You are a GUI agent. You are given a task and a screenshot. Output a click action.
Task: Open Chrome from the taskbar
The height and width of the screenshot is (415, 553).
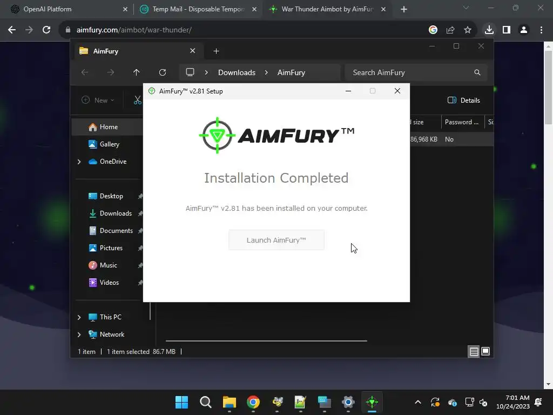[253, 402]
